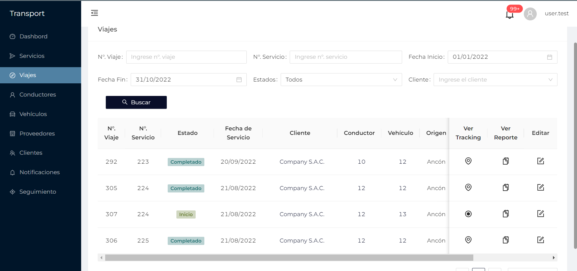
Task: Focus the Nº. Viaje input field
Action: (x=186, y=57)
